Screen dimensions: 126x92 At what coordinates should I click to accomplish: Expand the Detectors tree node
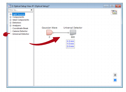tap(10, 23)
